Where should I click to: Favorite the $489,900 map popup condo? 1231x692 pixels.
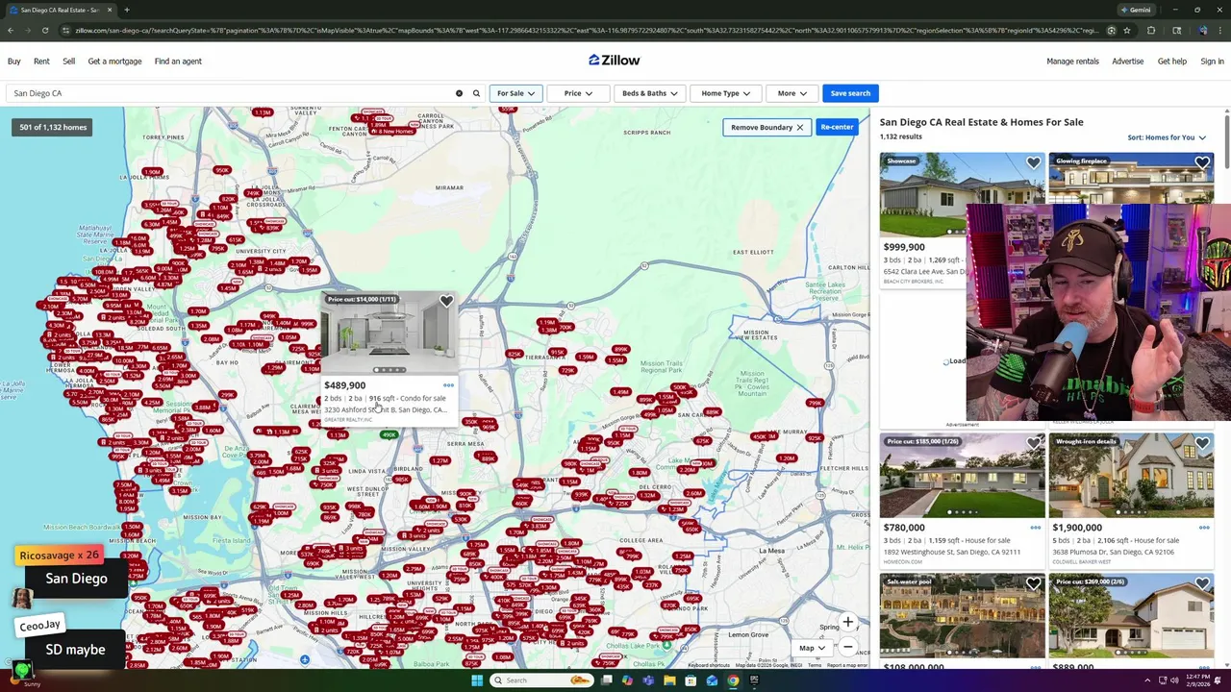coord(446,302)
